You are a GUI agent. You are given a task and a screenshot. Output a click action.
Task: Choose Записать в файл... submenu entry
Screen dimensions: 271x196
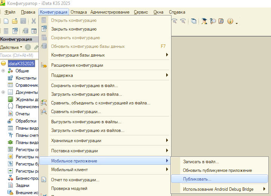point(201,162)
